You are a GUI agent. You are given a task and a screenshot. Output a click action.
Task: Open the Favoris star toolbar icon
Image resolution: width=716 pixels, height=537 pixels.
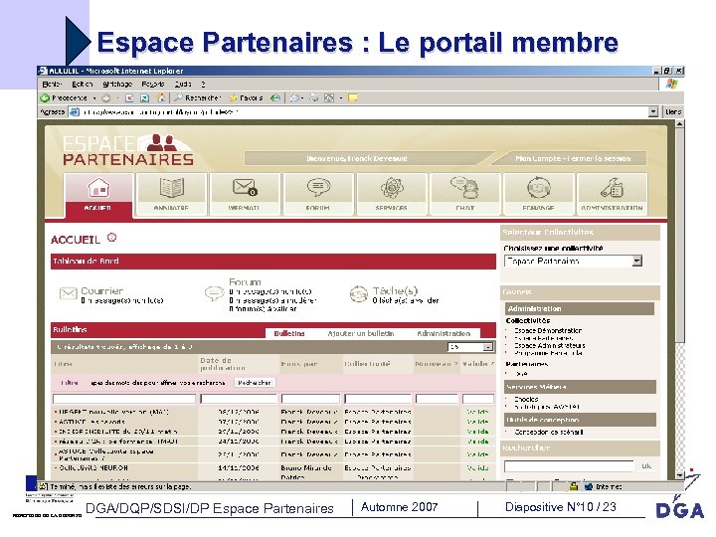[x=233, y=97]
